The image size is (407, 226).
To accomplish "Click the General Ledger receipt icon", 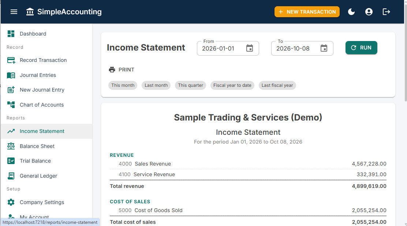I will pyautogui.click(x=11, y=176).
